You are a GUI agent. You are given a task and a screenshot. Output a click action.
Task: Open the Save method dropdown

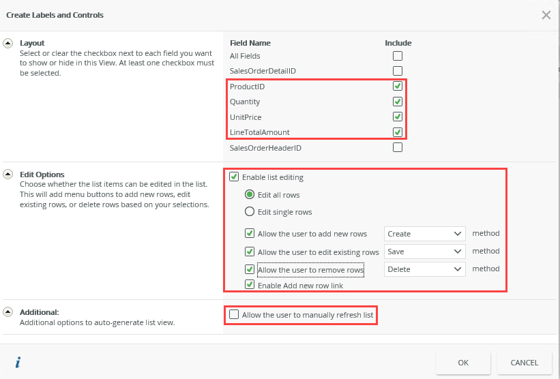point(424,252)
